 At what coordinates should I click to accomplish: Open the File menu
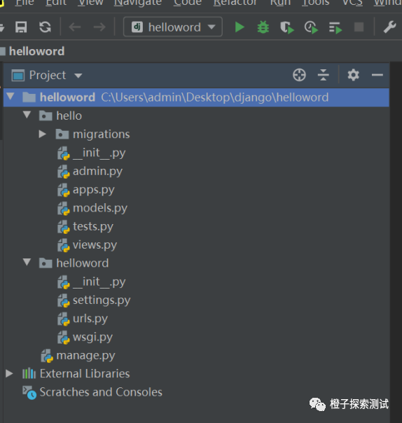click(25, 3)
